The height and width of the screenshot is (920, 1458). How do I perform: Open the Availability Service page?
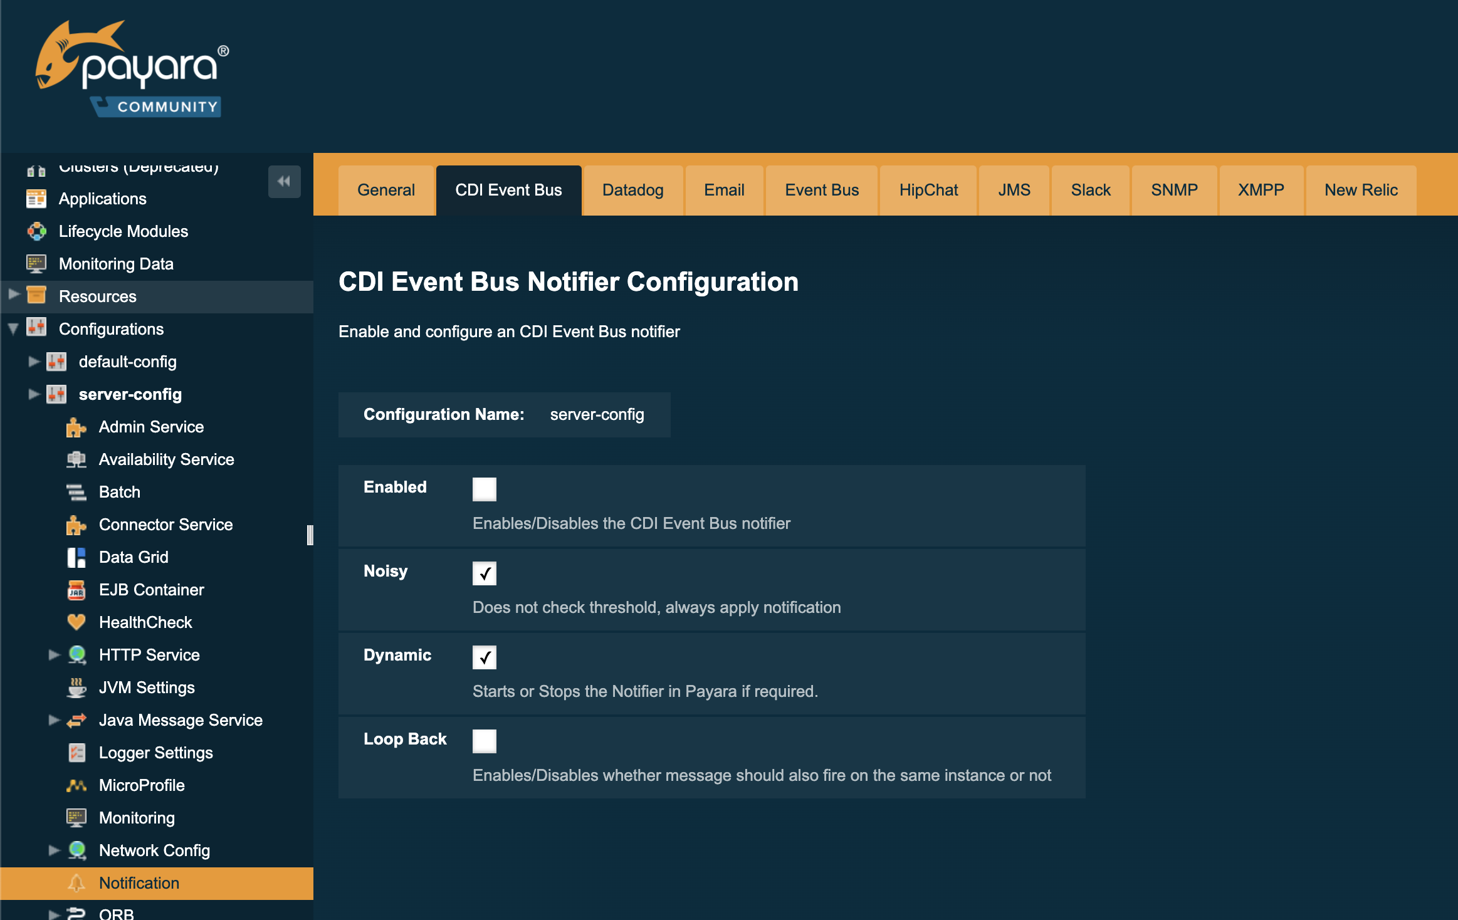(166, 459)
